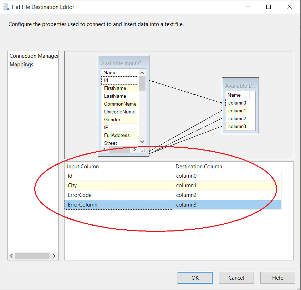Image resolution: width=301 pixels, height=290 pixels.
Task: Select the Mappings page
Action: [x=21, y=65]
